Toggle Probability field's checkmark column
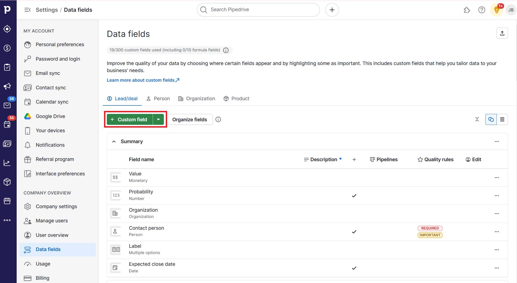 coord(354,196)
